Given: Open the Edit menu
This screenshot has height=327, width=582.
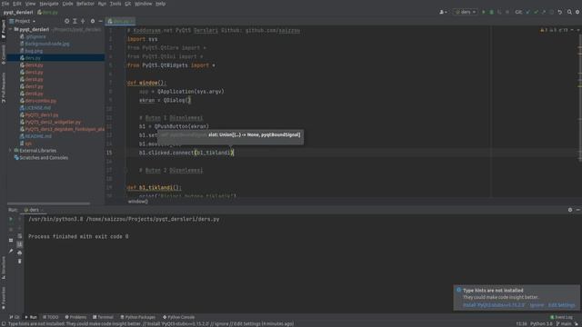Looking at the screenshot, I should 17,4.
